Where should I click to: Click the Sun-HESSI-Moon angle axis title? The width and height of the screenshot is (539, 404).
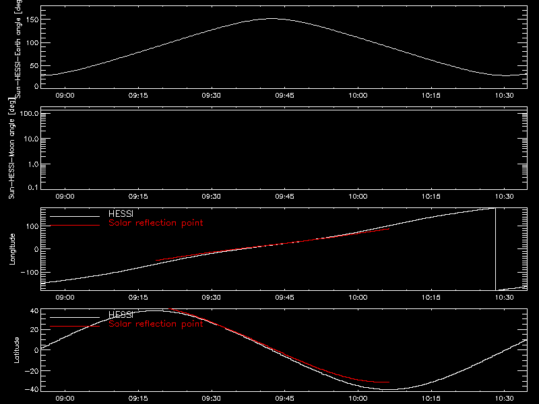(x=11, y=148)
